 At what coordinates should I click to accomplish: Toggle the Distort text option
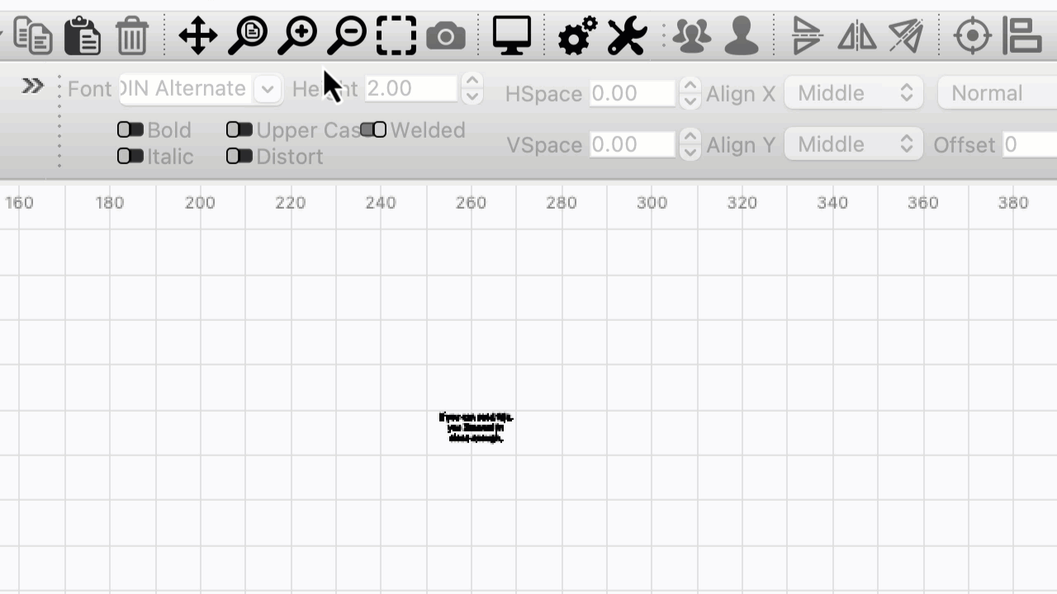tap(239, 157)
